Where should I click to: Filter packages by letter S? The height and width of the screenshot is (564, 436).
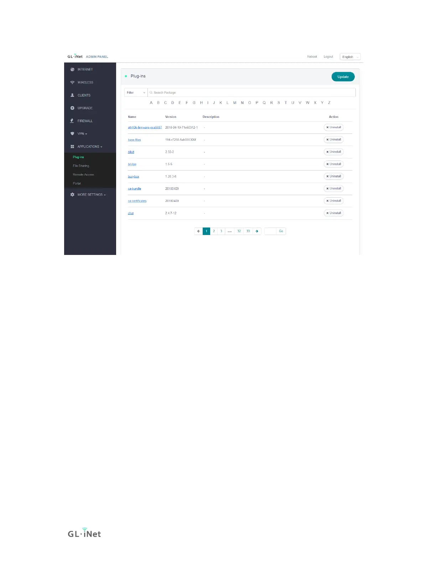(279, 103)
